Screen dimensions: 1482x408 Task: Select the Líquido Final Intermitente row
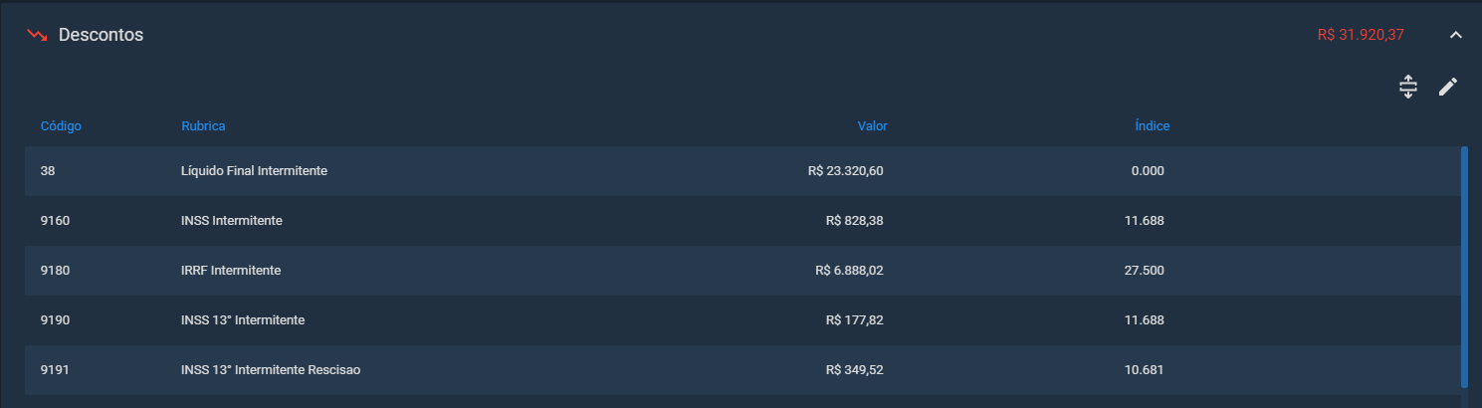(x=742, y=171)
